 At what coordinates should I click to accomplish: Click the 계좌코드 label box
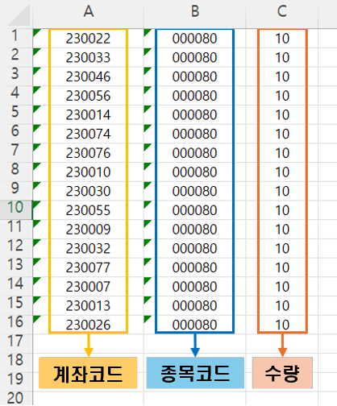(88, 373)
